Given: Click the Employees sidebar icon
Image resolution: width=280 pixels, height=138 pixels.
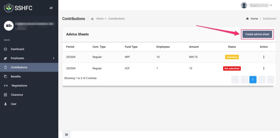Looking at the screenshot, I should pos(5,58).
